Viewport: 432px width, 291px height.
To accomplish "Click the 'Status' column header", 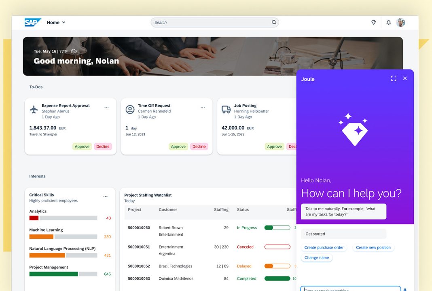I will tap(243, 209).
